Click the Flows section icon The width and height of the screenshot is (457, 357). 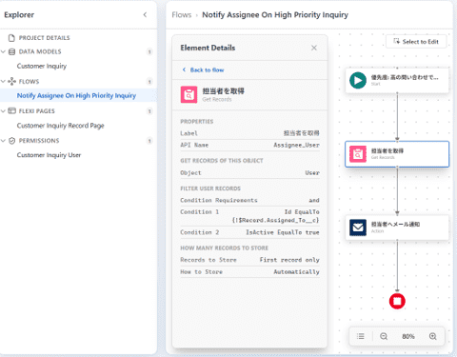tap(11, 81)
